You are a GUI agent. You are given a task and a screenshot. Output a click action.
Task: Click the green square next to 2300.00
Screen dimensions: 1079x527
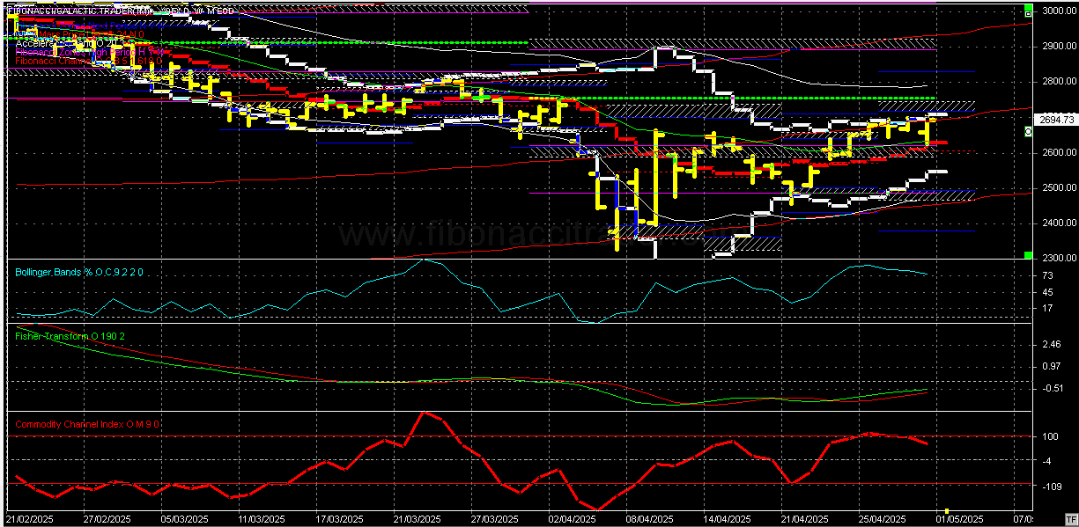pyautogui.click(x=1028, y=255)
